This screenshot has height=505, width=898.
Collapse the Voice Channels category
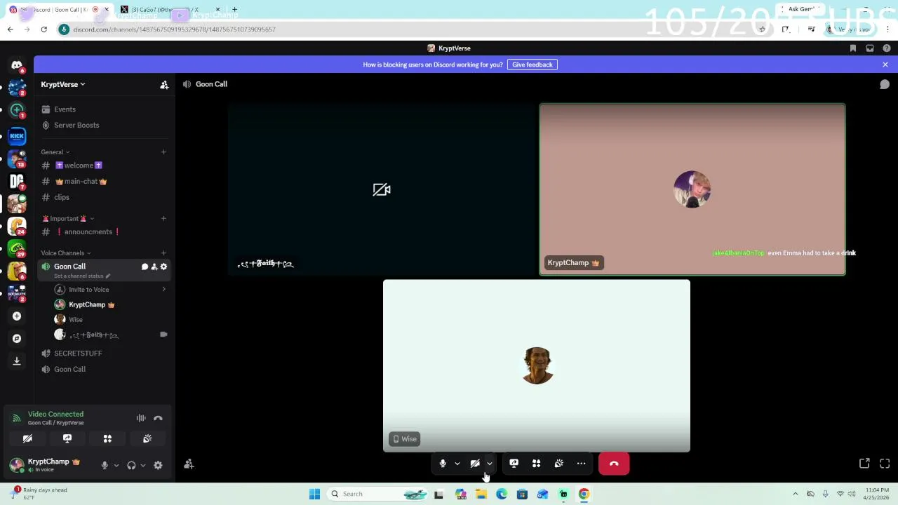click(65, 253)
